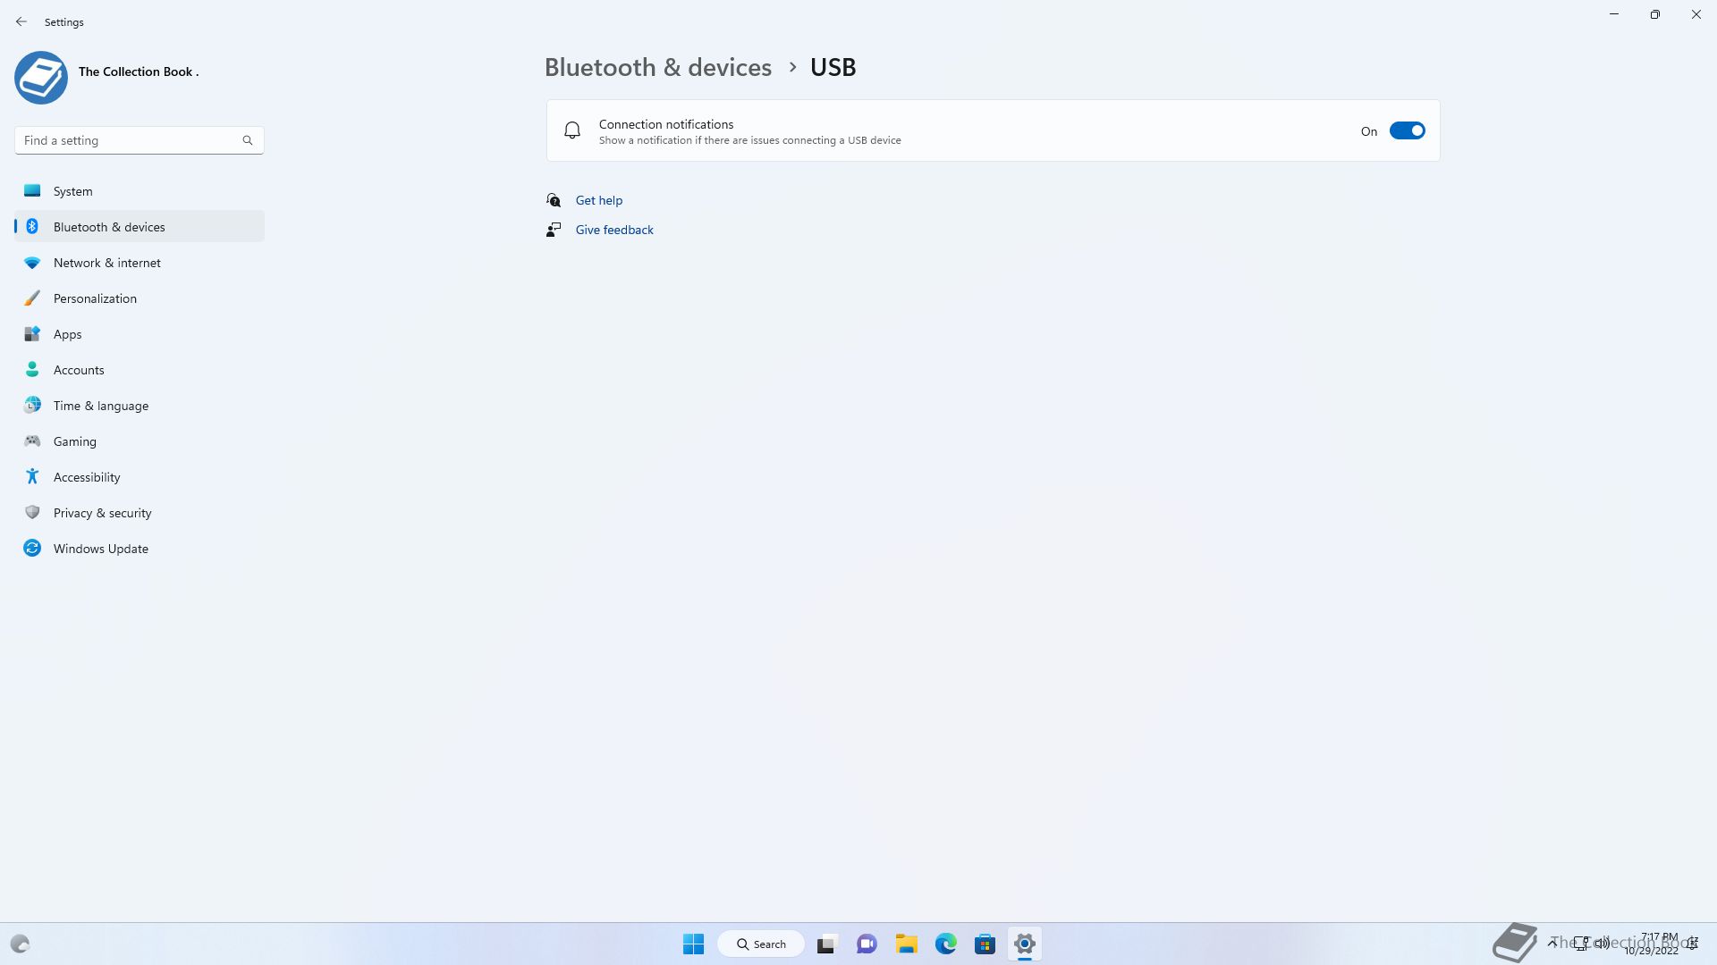Open Microsoft Store from taskbar

[x=985, y=944]
